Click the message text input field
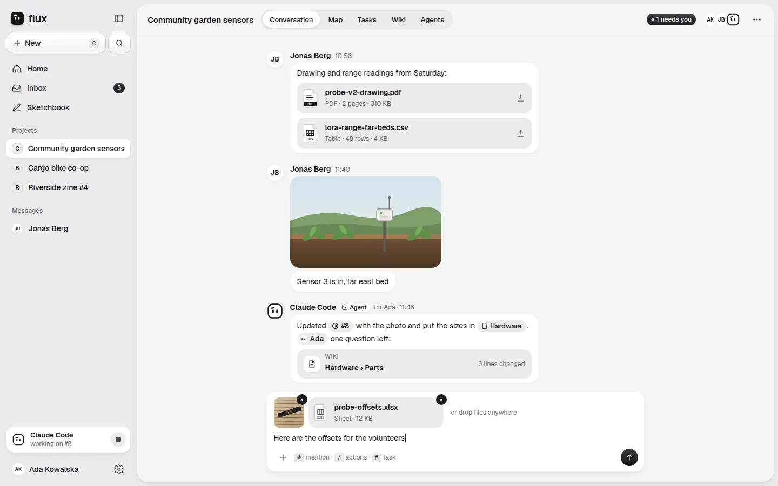778x486 pixels. [x=455, y=438]
